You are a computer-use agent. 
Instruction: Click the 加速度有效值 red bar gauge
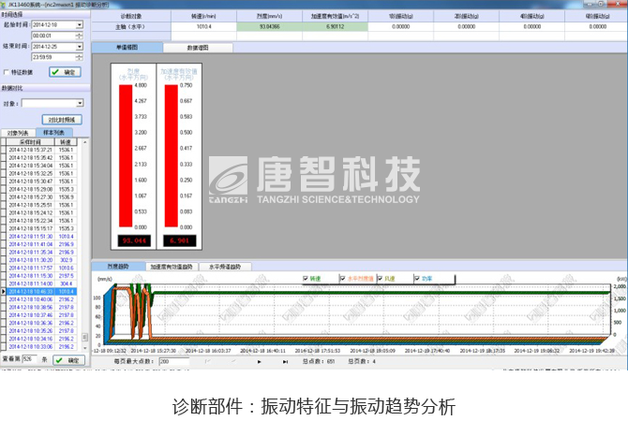pyautogui.click(x=172, y=156)
